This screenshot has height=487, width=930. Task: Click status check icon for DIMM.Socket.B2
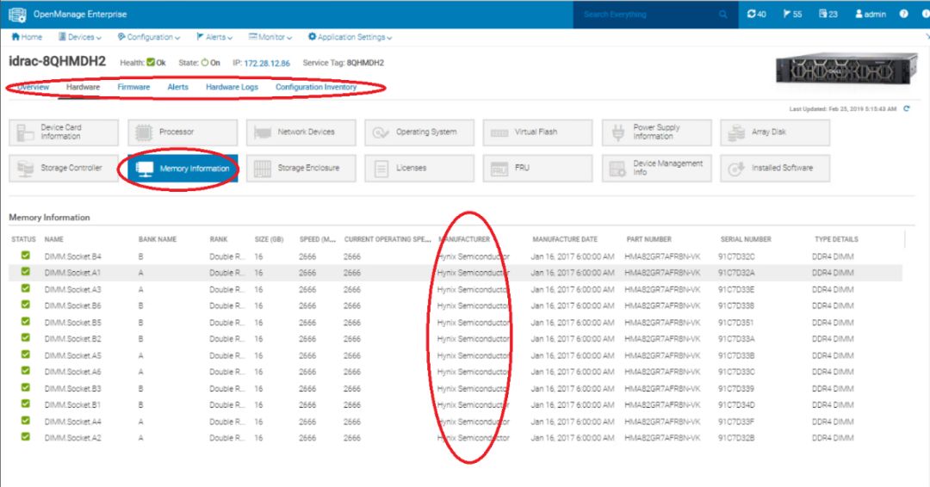click(x=26, y=337)
